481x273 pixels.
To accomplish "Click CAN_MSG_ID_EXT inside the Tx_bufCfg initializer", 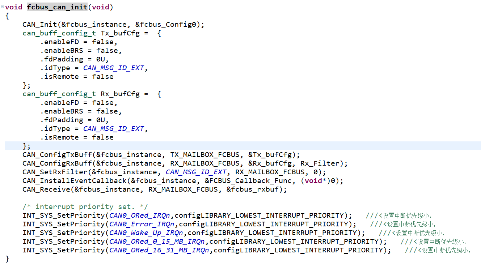I will [113, 68].
